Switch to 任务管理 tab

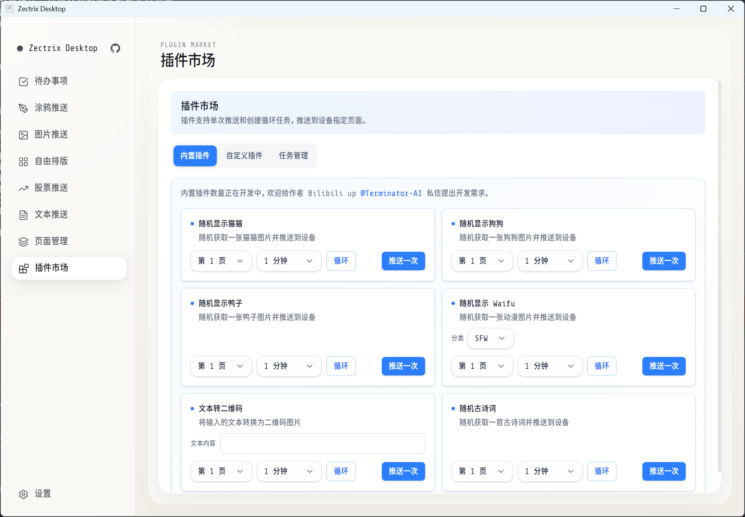294,156
